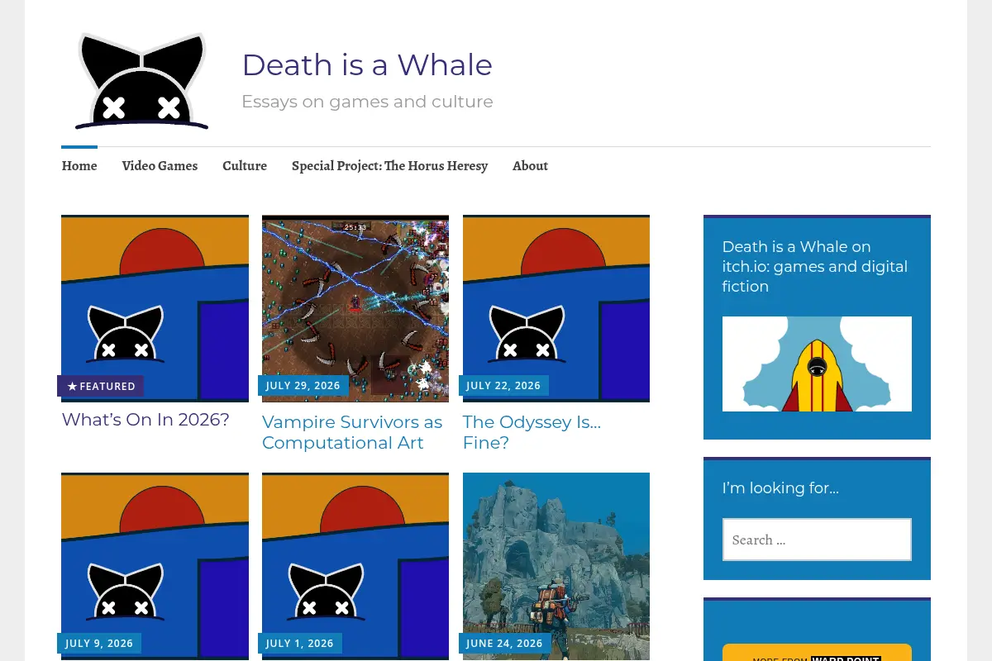Go to the Home menu item

pyautogui.click(x=79, y=165)
